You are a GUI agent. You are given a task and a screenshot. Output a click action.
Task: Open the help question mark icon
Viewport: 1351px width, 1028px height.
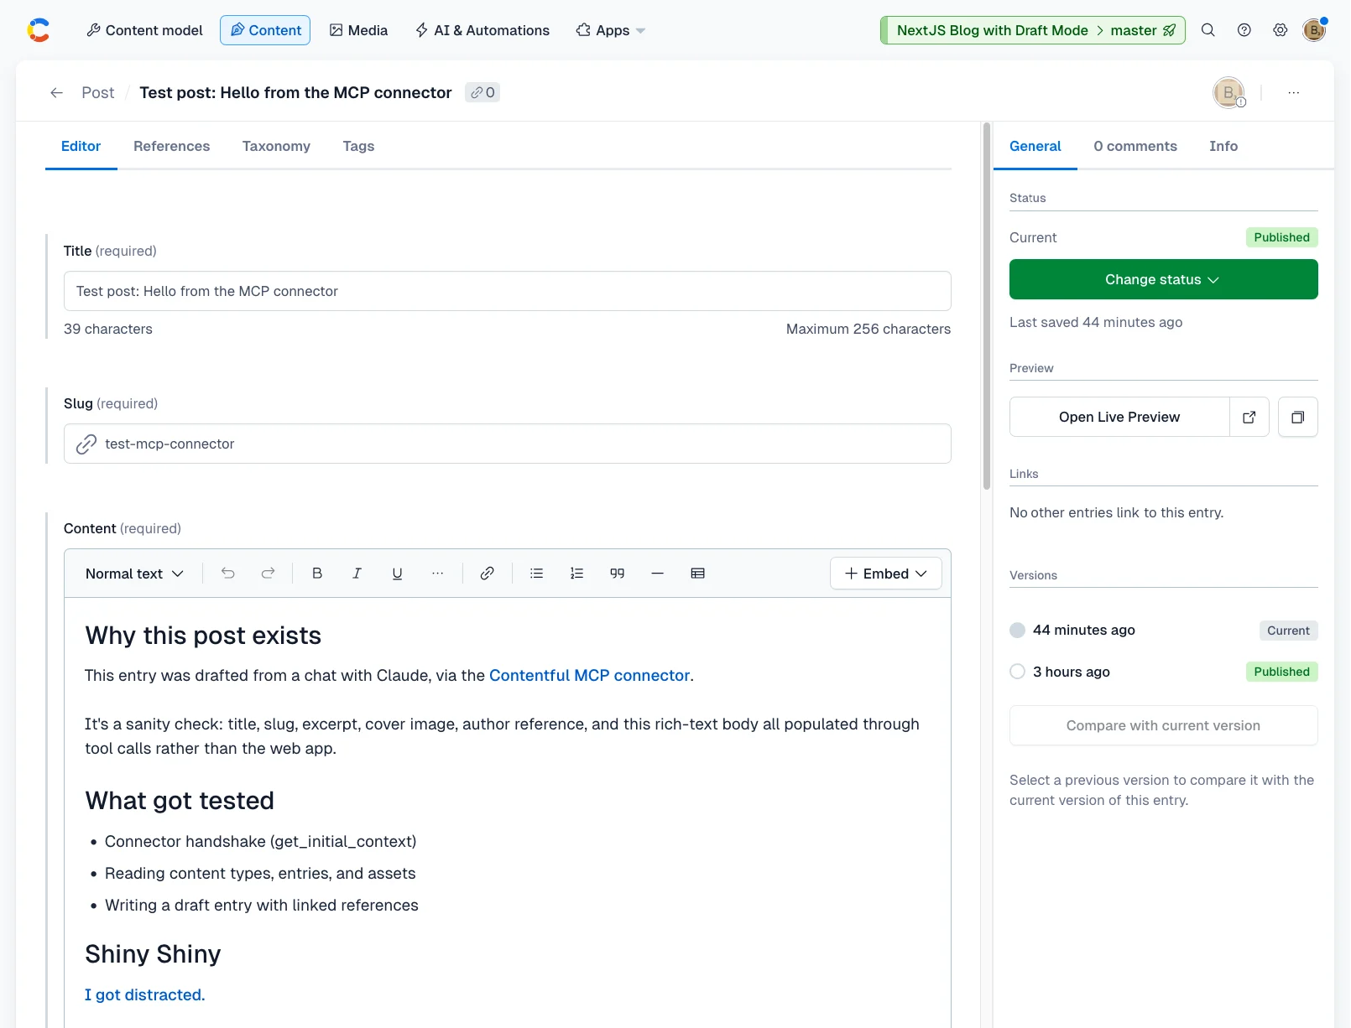tap(1244, 30)
